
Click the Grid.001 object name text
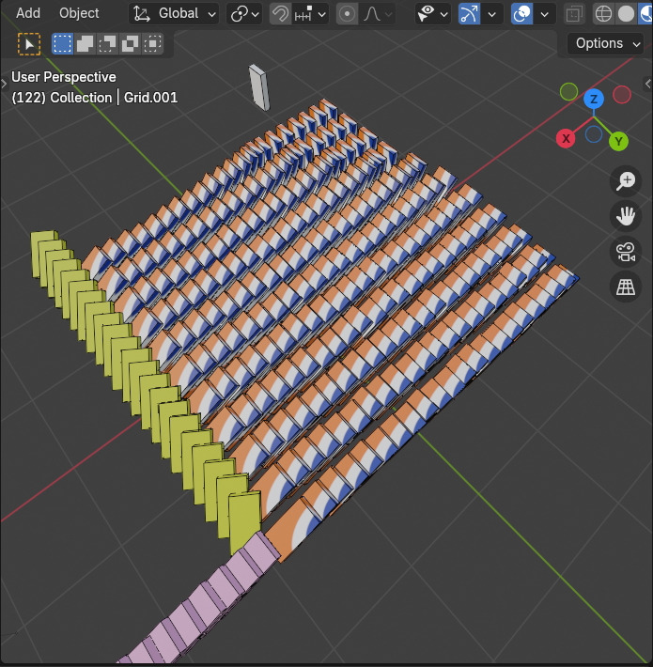pyautogui.click(x=150, y=98)
